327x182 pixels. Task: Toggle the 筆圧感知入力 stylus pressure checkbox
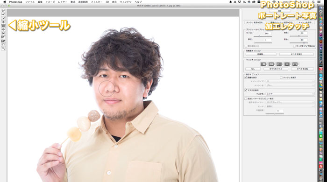pyautogui.click(x=246, y=46)
